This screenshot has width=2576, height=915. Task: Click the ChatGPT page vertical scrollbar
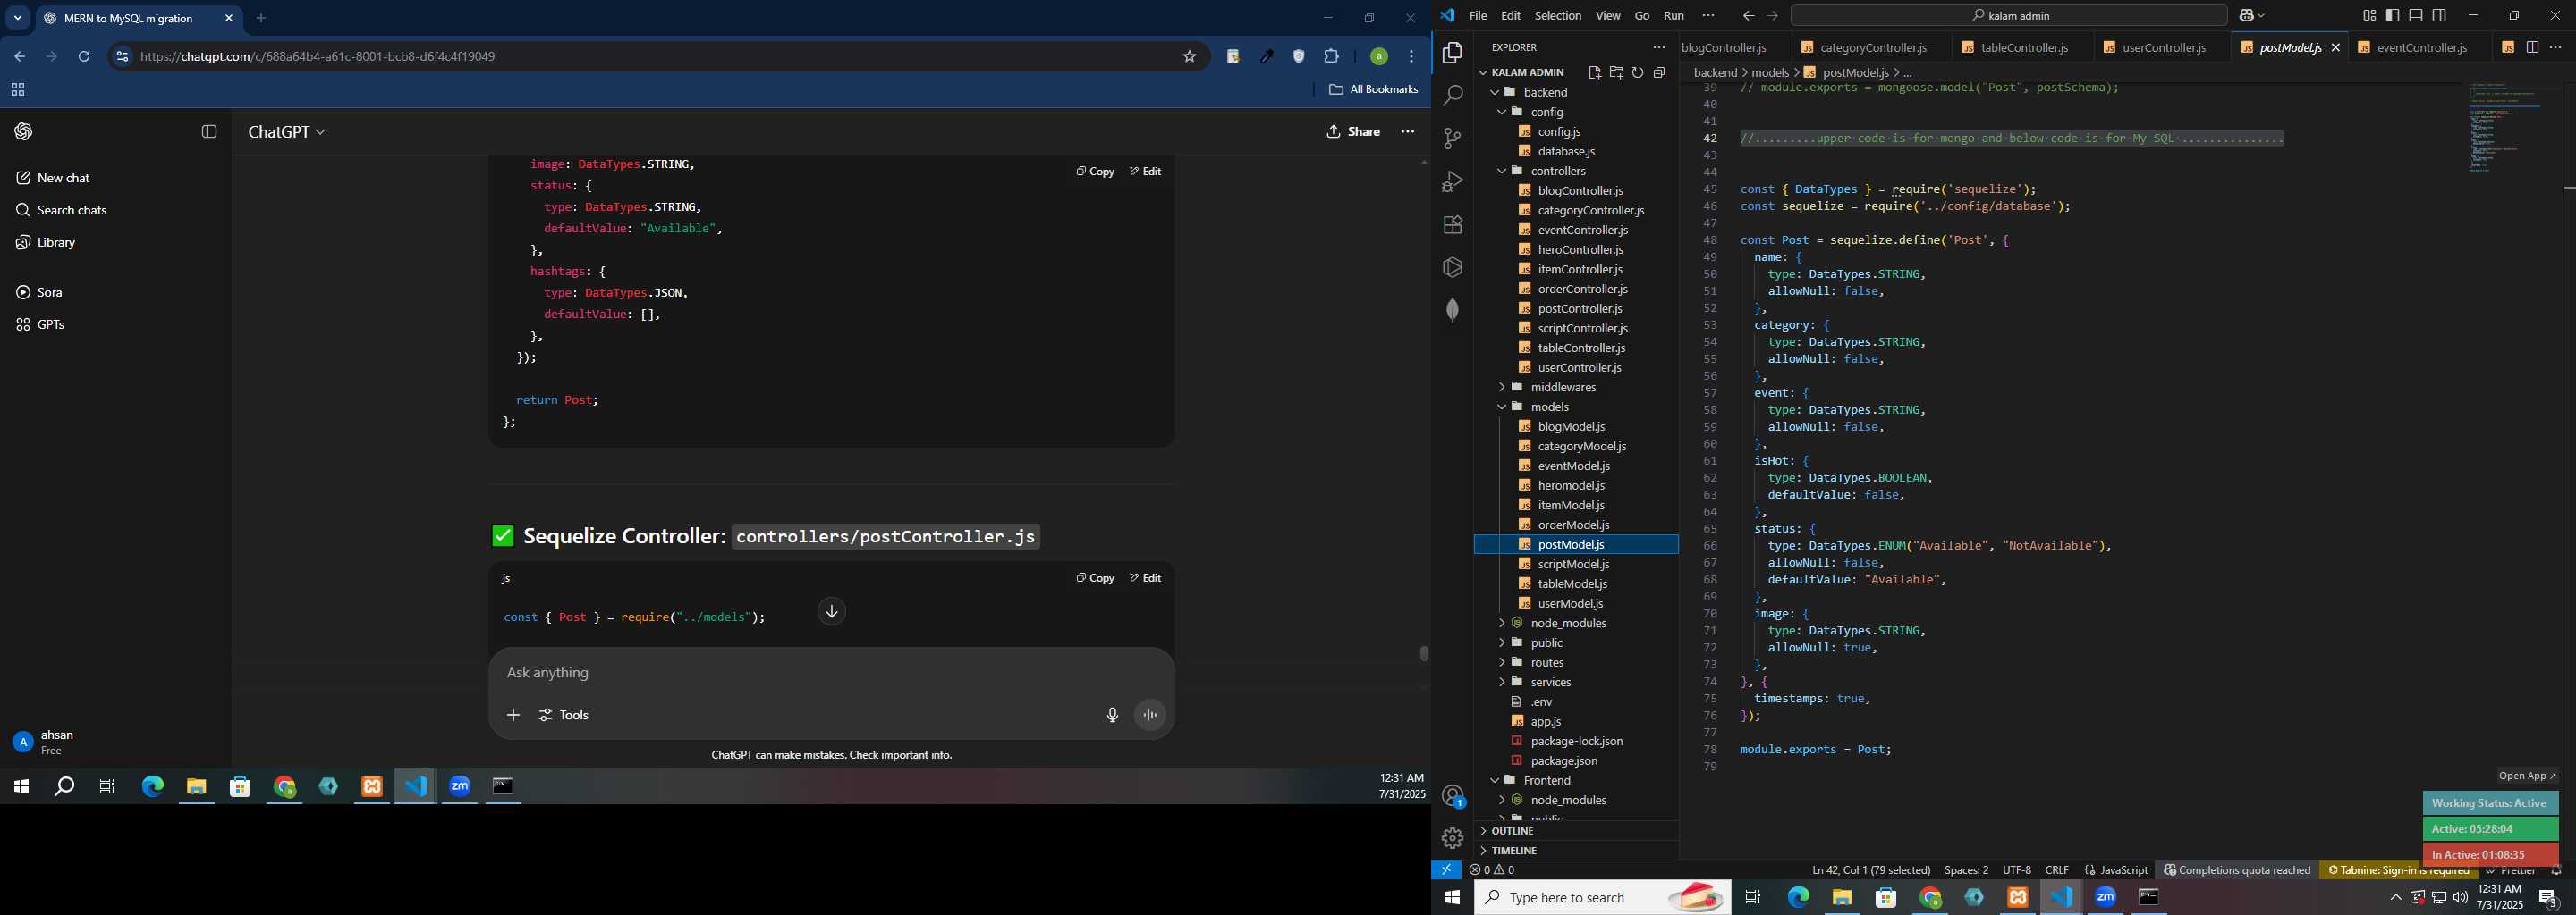(1423, 654)
